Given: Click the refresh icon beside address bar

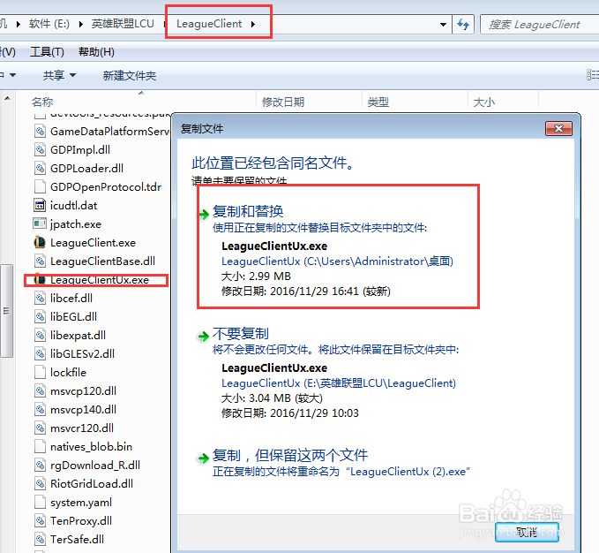Looking at the screenshot, I should click(x=463, y=25).
